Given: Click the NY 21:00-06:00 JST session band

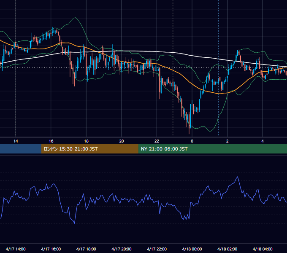Looking at the screenshot, I should pyautogui.click(x=212, y=149).
